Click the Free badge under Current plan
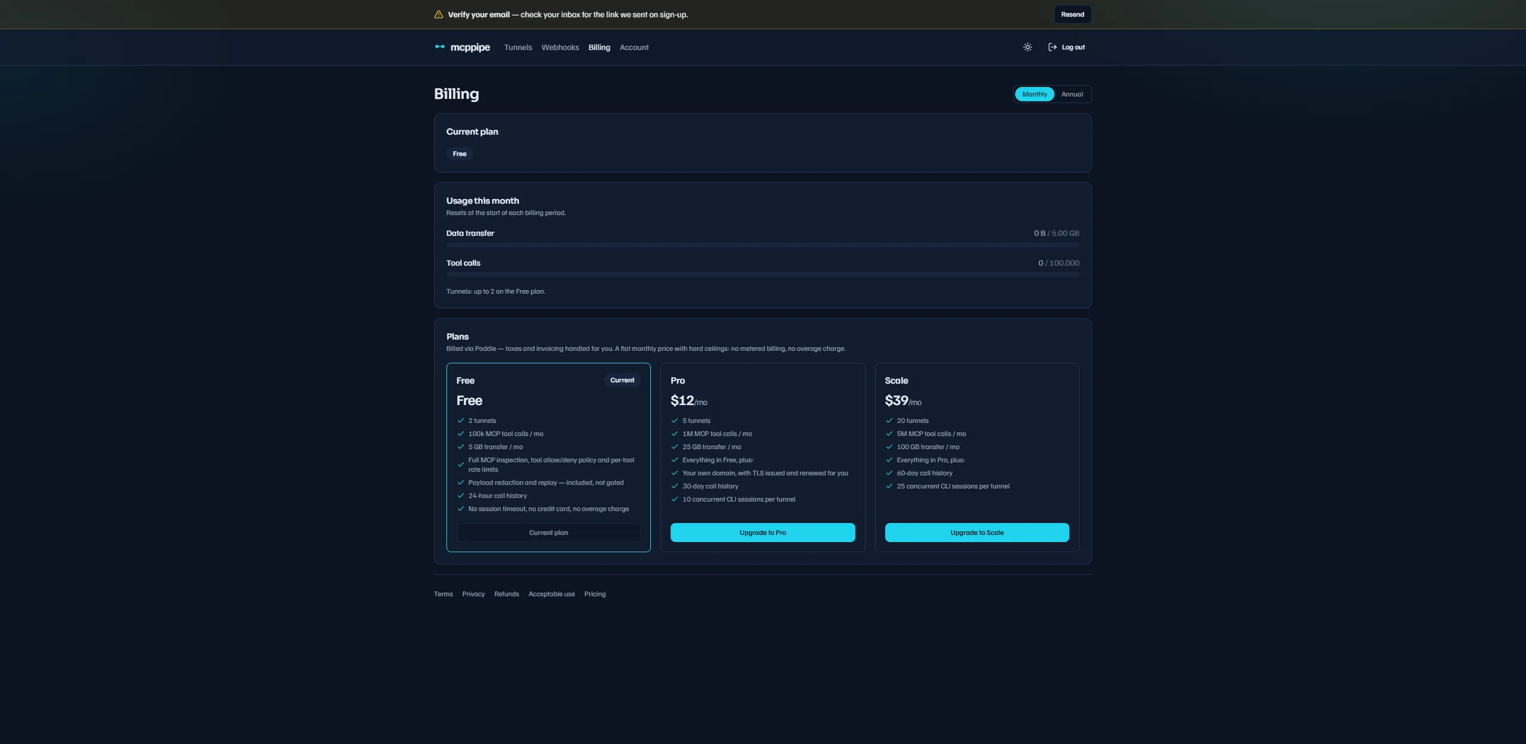Image resolution: width=1526 pixels, height=744 pixels. coord(460,154)
